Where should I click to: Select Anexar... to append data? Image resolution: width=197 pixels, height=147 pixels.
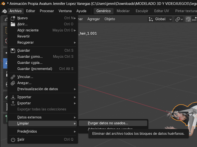pyautogui.click(x=43, y=83)
